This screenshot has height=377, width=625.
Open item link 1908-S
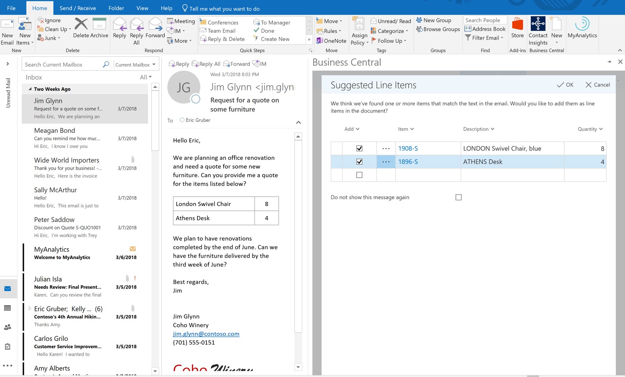click(408, 148)
